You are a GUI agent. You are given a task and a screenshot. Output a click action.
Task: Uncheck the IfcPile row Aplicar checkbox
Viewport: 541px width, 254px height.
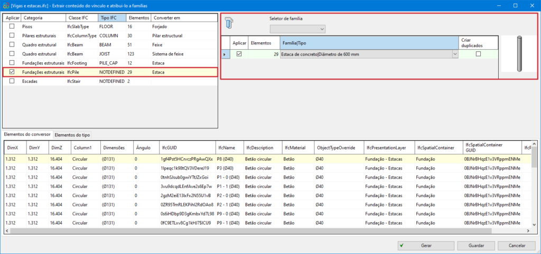(x=12, y=72)
